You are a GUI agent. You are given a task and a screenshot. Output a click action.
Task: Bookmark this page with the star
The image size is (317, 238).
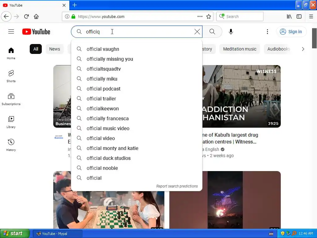coord(209,16)
